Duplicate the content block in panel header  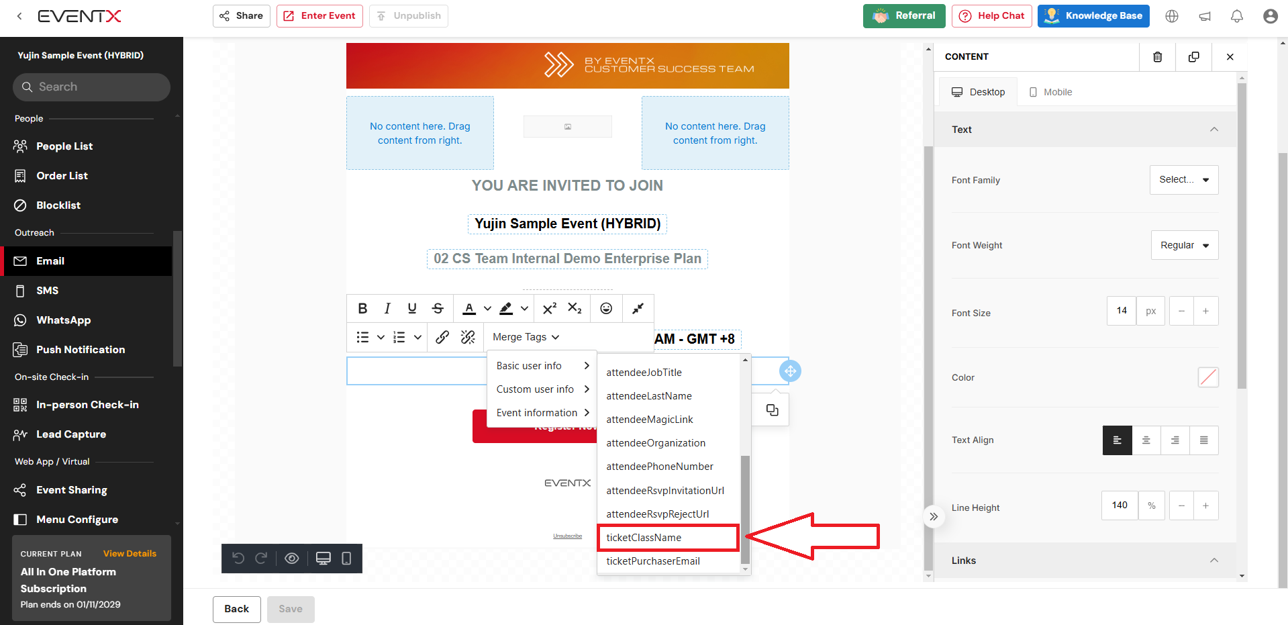(x=1193, y=57)
